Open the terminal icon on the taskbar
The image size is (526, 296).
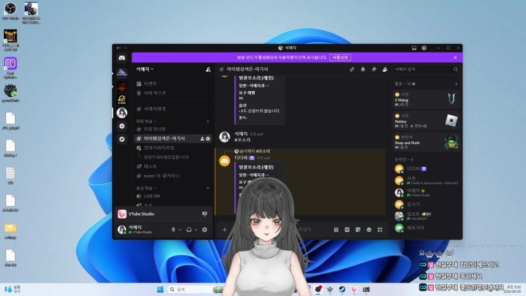(x=366, y=289)
